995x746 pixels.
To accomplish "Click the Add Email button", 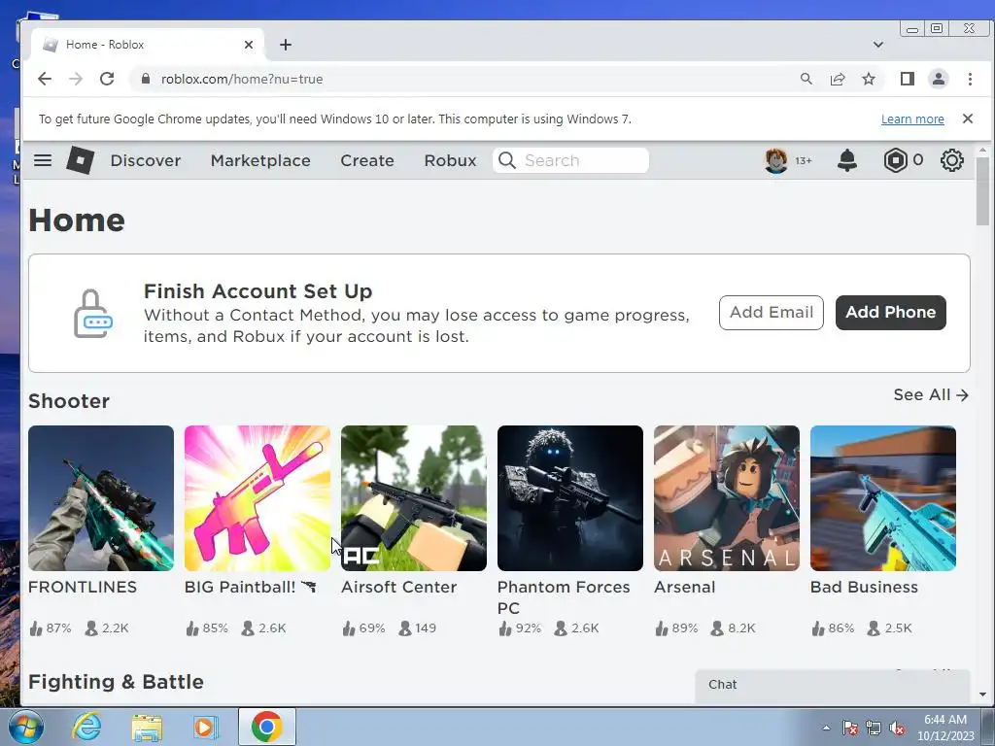I will coord(771,312).
